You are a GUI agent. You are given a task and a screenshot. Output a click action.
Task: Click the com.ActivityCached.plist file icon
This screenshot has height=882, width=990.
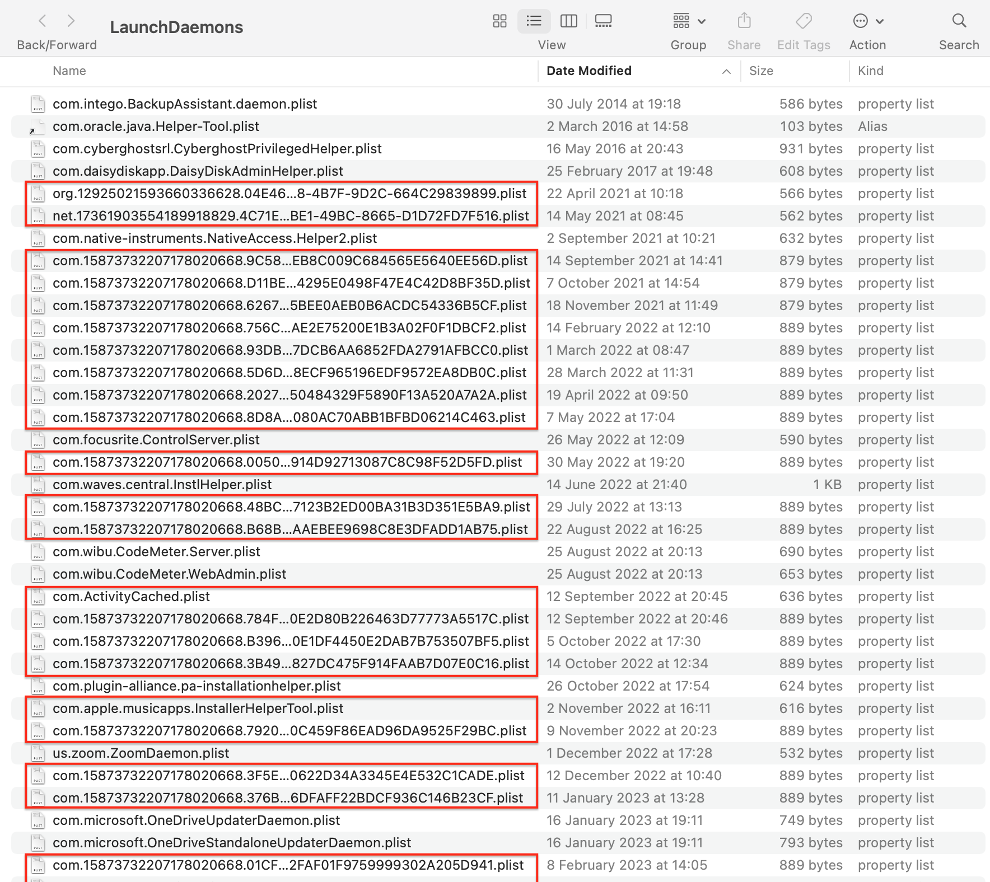pyautogui.click(x=38, y=597)
